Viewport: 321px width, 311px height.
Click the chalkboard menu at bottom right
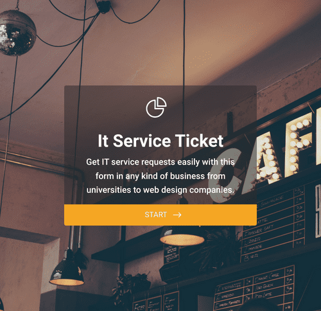pos(254,288)
